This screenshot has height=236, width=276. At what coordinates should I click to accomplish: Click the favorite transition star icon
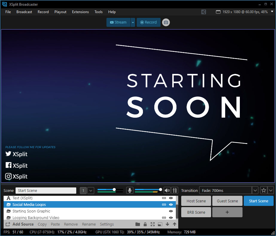coord(263,190)
